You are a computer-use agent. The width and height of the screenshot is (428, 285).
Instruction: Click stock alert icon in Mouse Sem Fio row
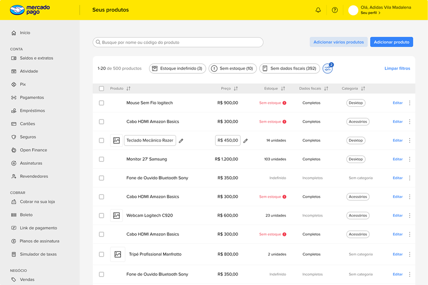point(285,103)
